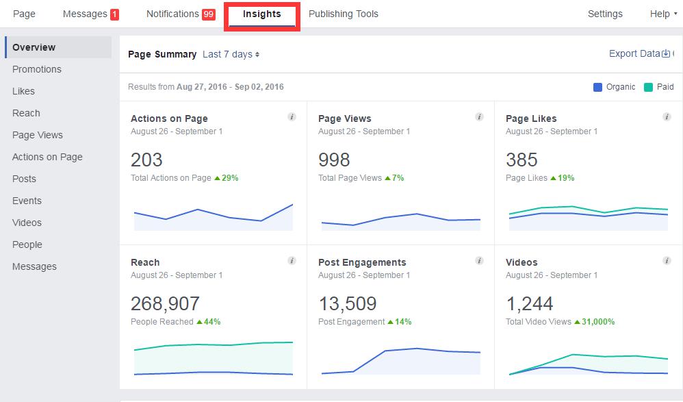Screen dimensions: 683x402
Task: Click info icon on Videos card
Action: [667, 261]
